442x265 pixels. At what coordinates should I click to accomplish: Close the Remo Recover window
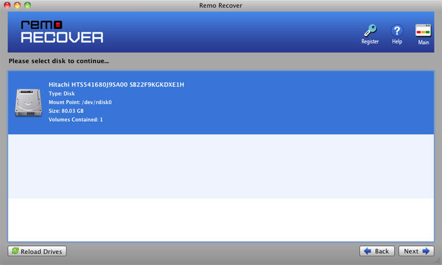point(8,5)
